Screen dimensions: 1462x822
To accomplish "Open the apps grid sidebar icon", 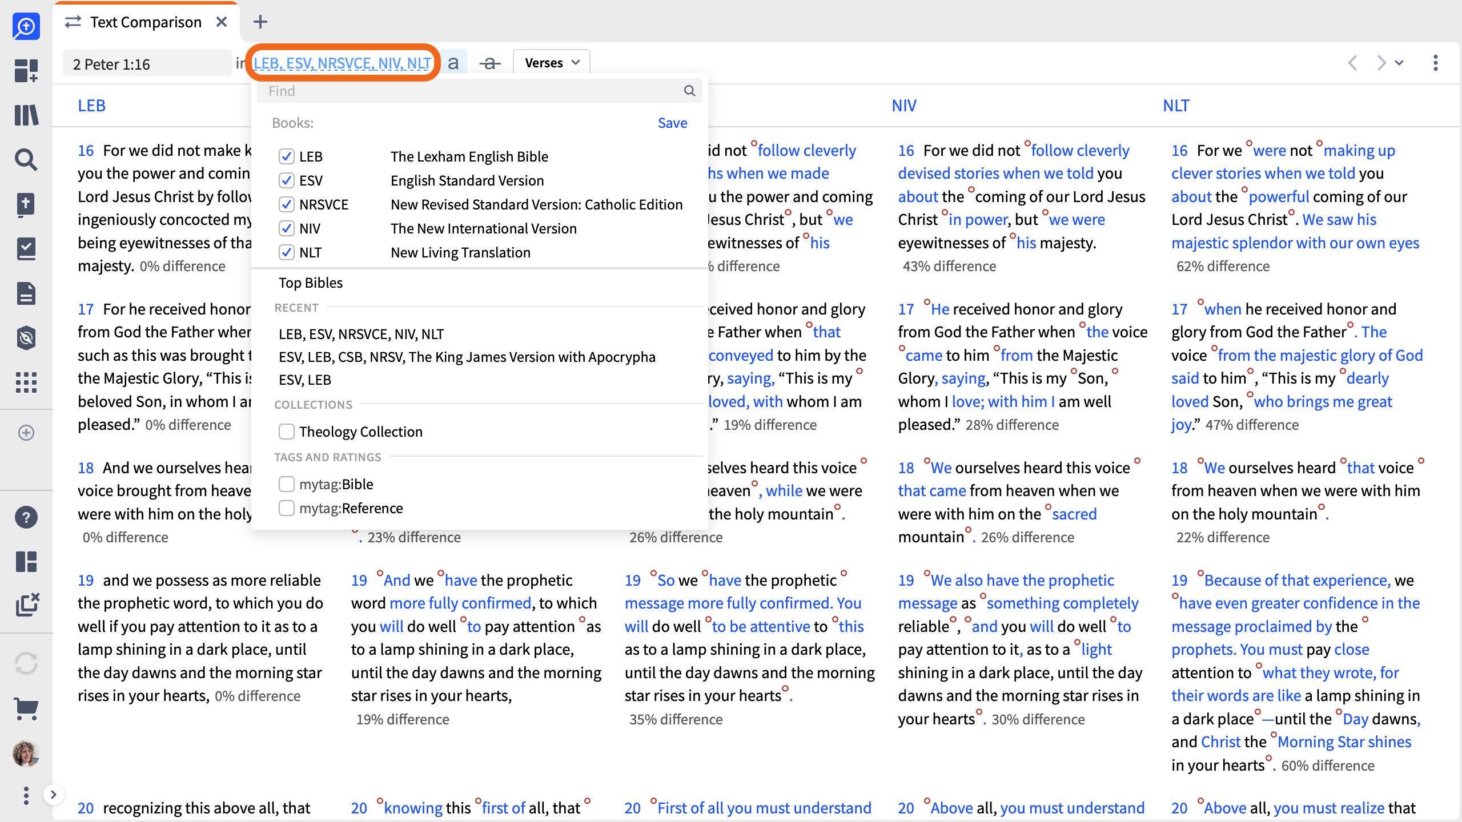I will [26, 382].
